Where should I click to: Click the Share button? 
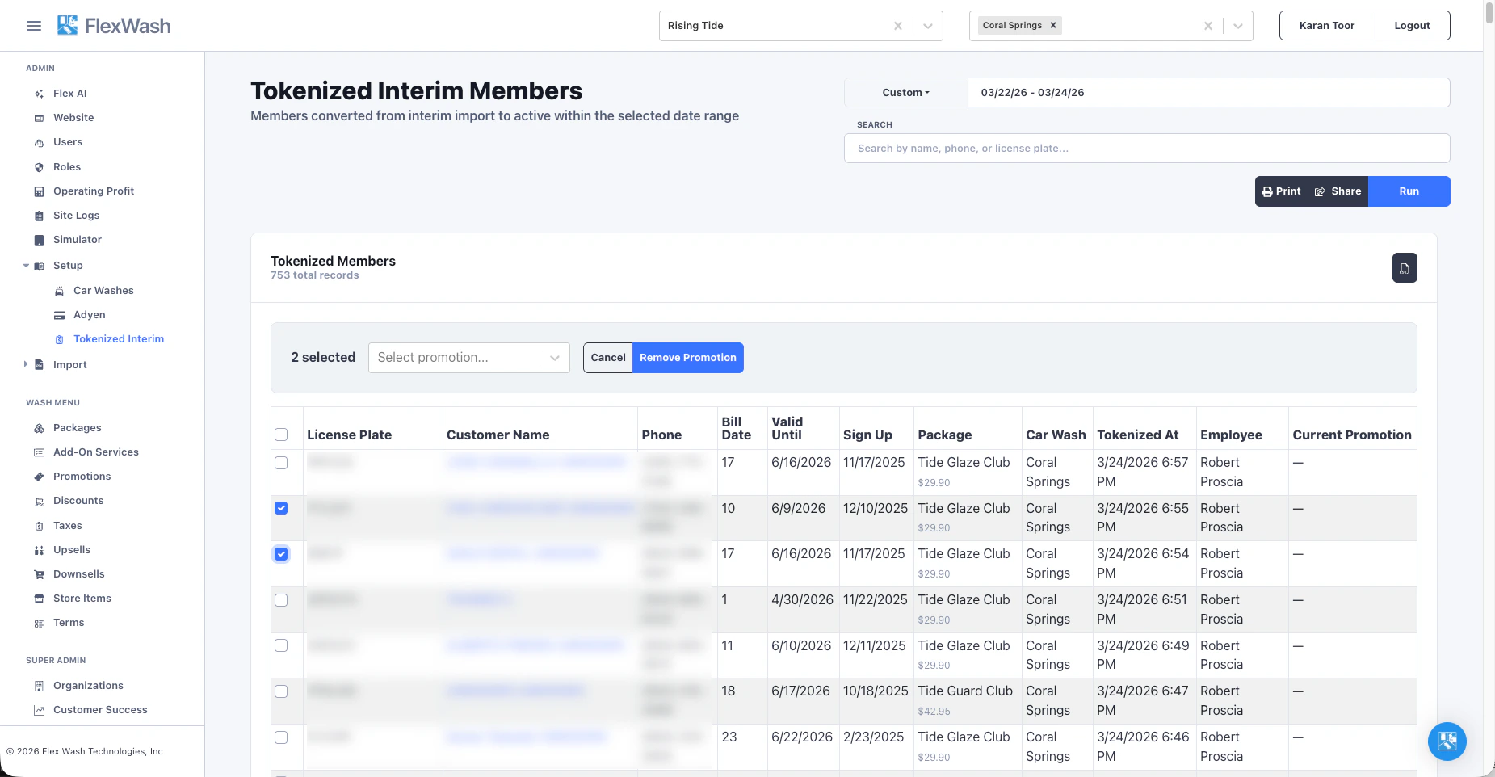[1338, 191]
